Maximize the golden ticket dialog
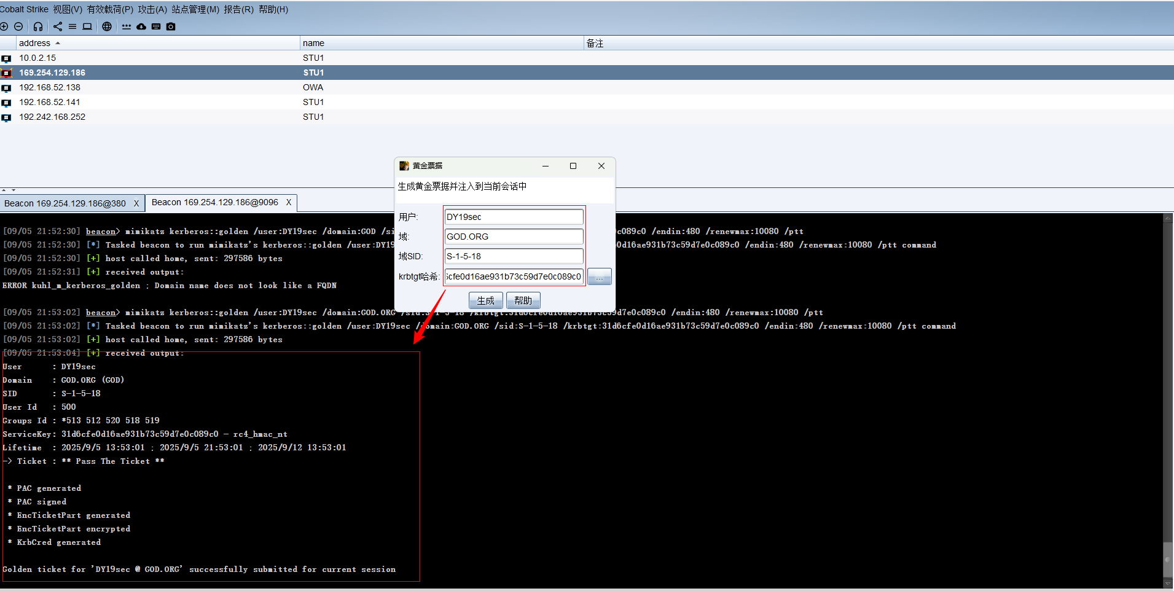1174x591 pixels. tap(573, 166)
